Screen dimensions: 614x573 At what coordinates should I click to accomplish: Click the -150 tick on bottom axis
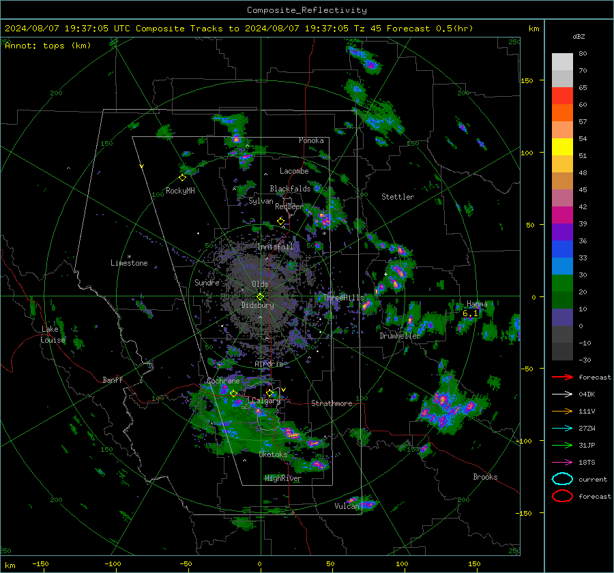tap(40, 563)
